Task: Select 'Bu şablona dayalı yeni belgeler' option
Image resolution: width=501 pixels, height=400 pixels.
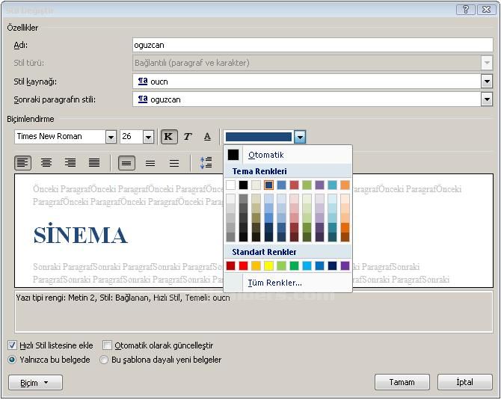Action: coord(104,360)
